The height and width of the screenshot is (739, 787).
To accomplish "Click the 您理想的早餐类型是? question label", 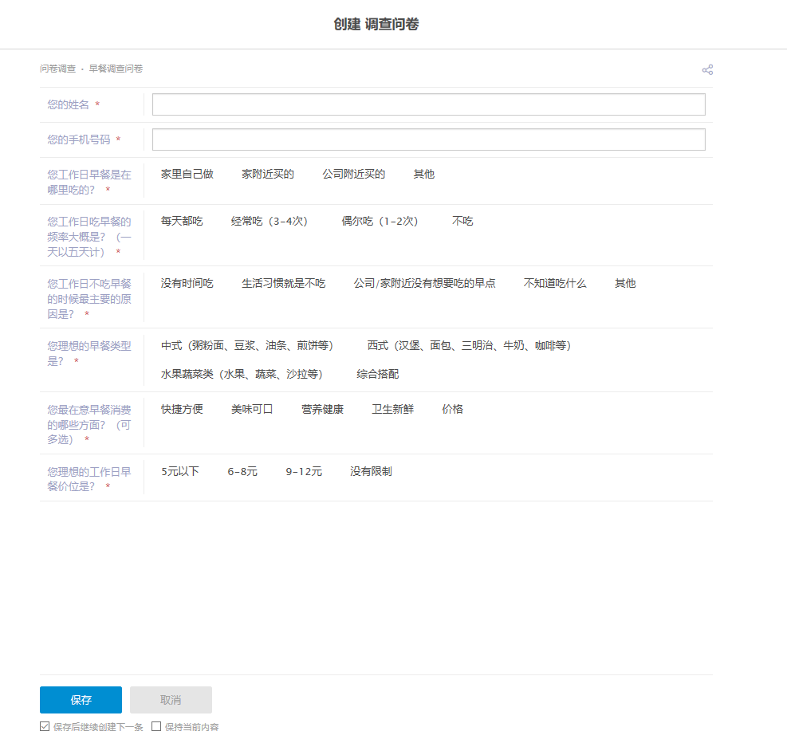I will coord(89,353).
